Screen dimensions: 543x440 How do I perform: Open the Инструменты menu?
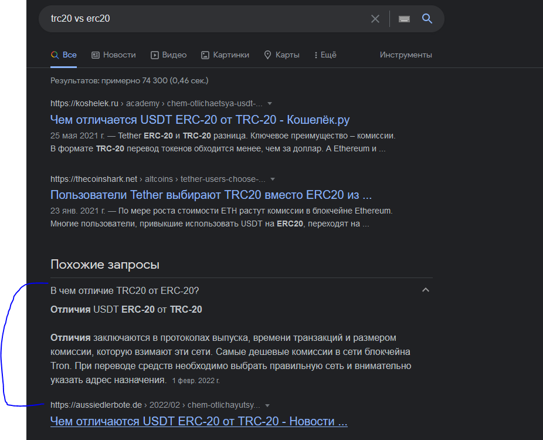tap(405, 55)
